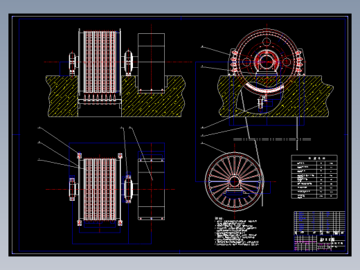Select the circular end view with red centerlines
Image resolution: width=360 pixels, height=270 pixels.
click(x=267, y=62)
